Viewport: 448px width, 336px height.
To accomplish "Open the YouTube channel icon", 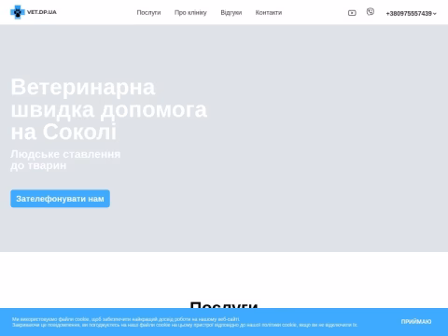I will coord(352,13).
